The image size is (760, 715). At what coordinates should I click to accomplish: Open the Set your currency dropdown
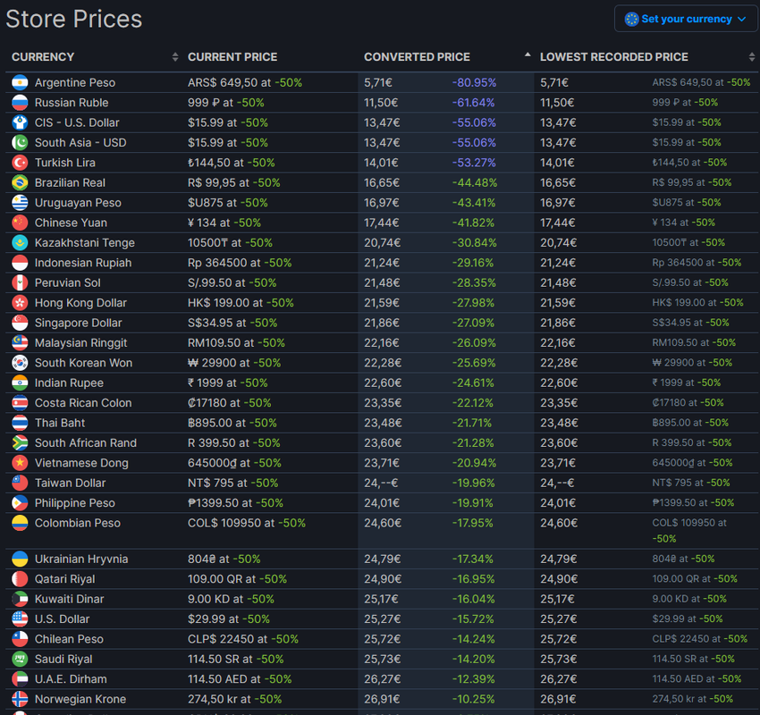(x=686, y=19)
